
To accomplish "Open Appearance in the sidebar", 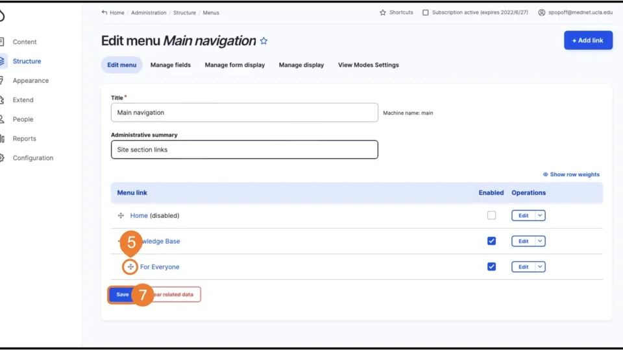I will pos(31,80).
